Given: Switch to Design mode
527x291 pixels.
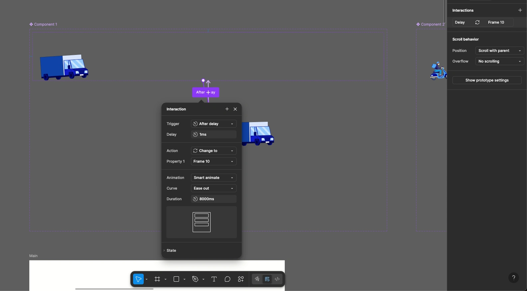Looking at the screenshot, I should point(267,279).
